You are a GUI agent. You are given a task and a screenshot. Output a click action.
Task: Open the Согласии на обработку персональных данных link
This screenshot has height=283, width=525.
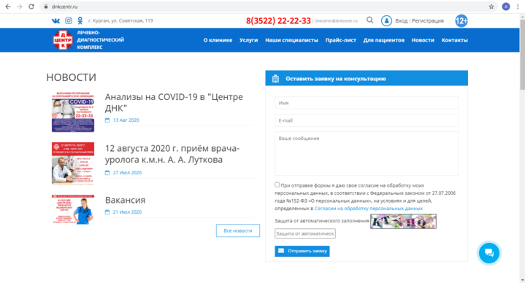368,209
